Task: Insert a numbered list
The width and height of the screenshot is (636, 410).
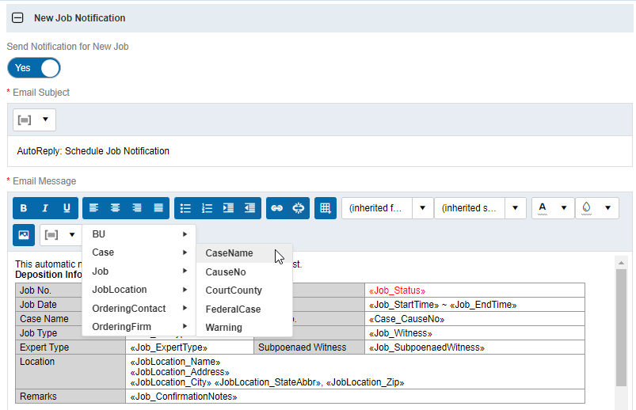Action: pos(207,208)
